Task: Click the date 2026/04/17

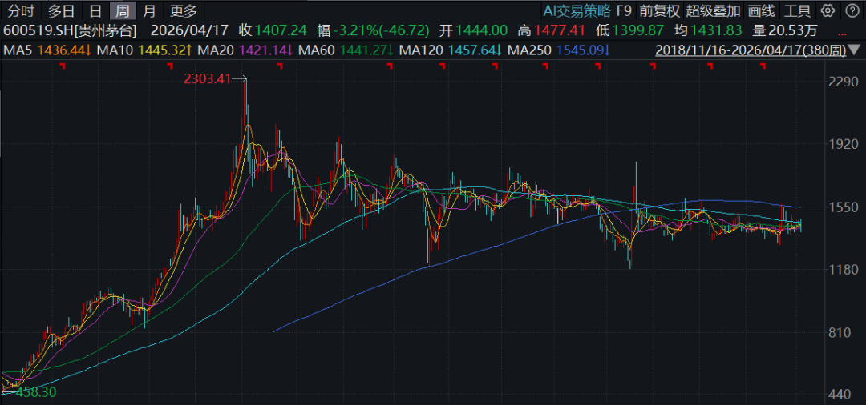Action: pyautogui.click(x=189, y=30)
